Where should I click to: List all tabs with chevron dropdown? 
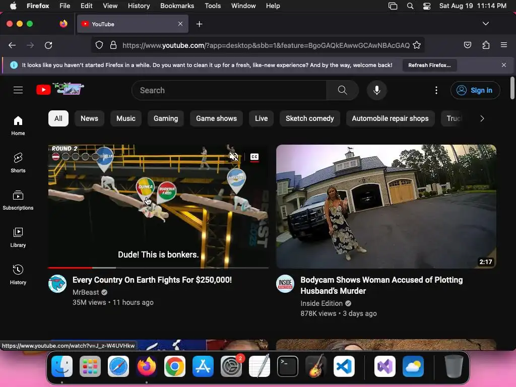(x=486, y=24)
